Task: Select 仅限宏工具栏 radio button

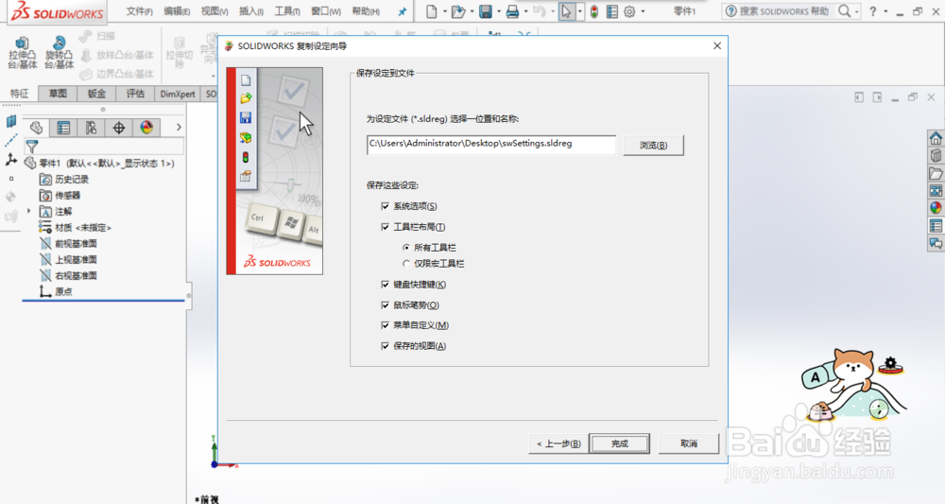Action: click(406, 264)
